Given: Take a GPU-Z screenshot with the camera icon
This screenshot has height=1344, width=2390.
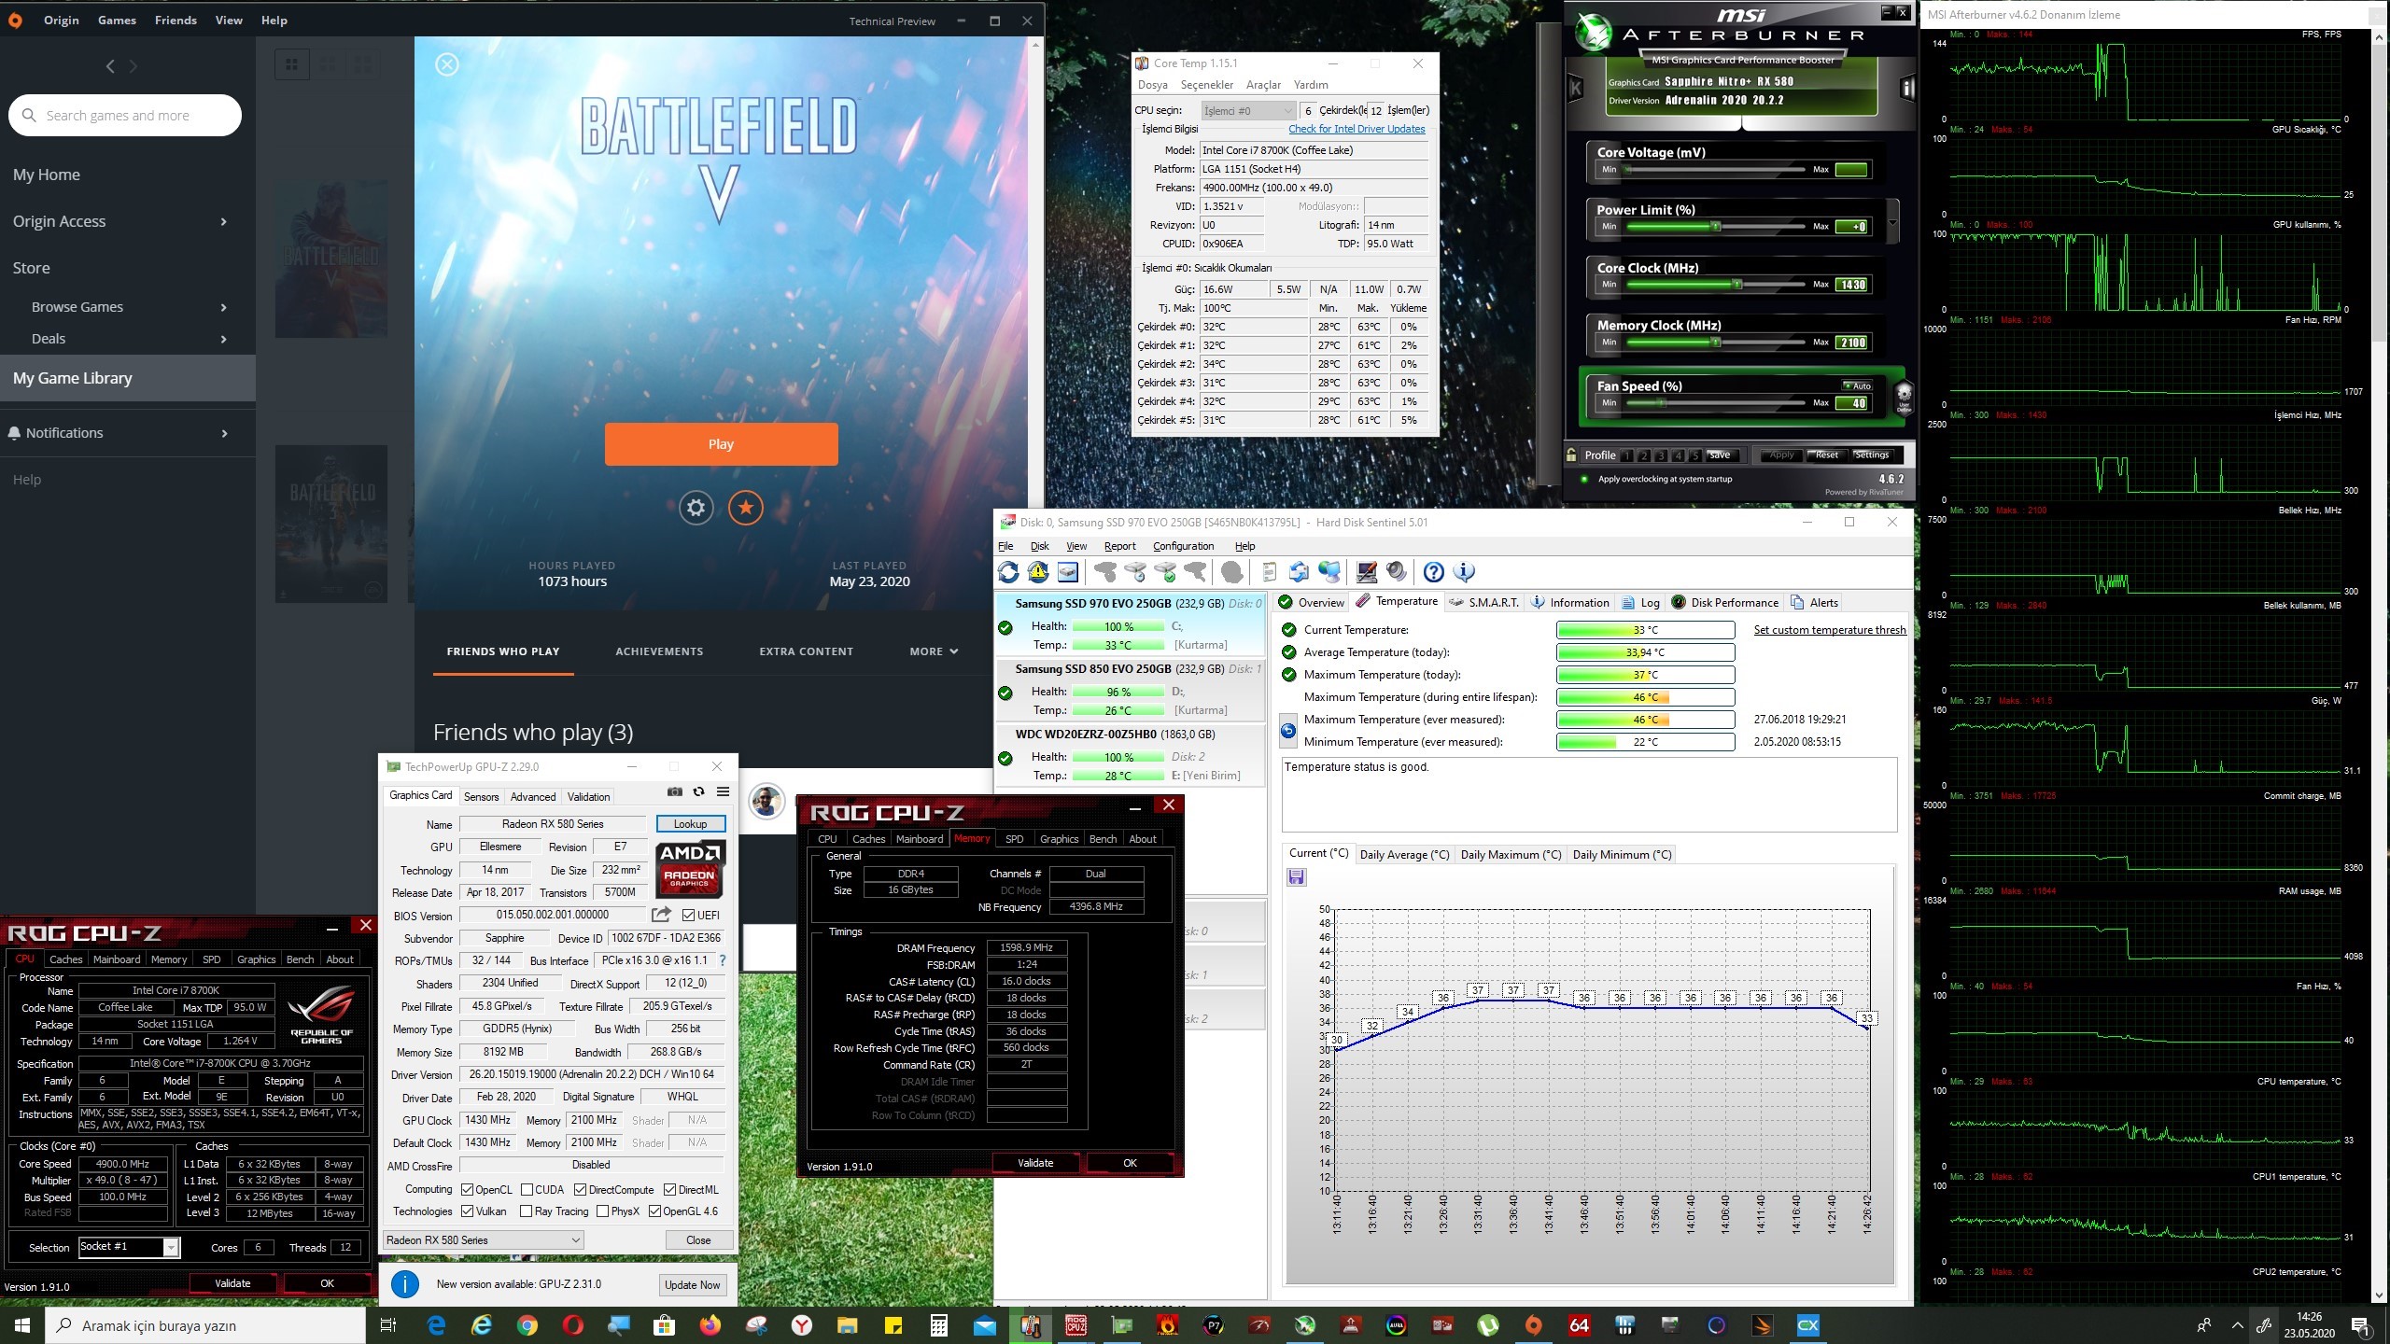Looking at the screenshot, I should coord(675,791).
